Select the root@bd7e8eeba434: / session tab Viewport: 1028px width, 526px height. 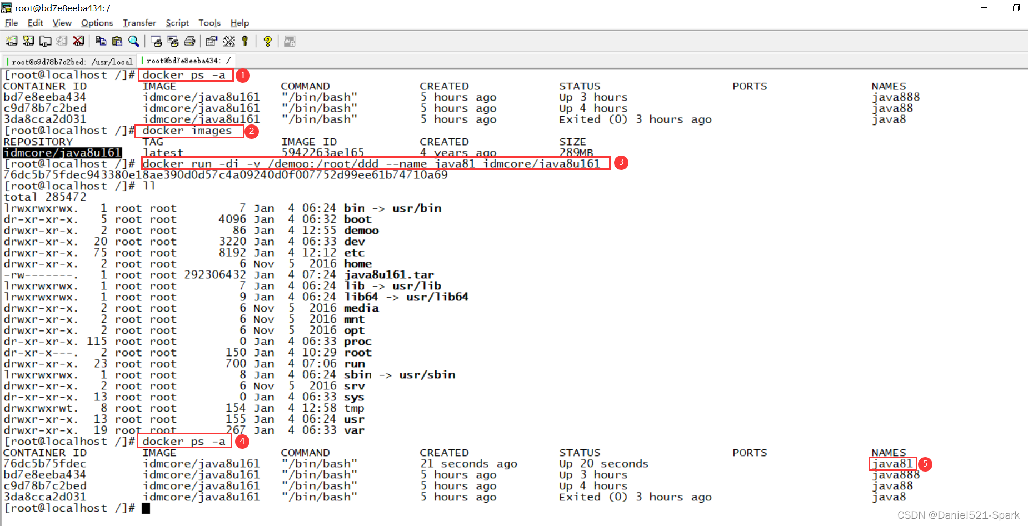pyautogui.click(x=188, y=61)
